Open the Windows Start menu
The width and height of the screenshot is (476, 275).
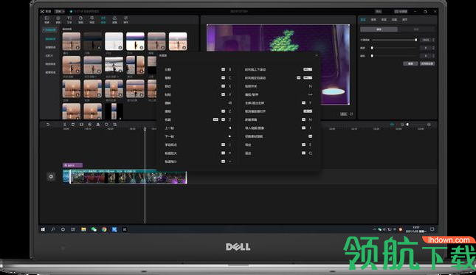(x=43, y=229)
